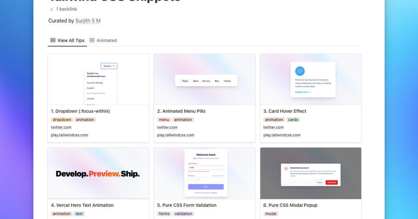Screen dimensions: 418x219
Task: Open the Deactivate account modal thumbnail
Action: 311,173
